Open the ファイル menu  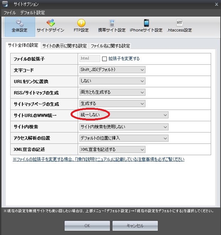point(10,12)
